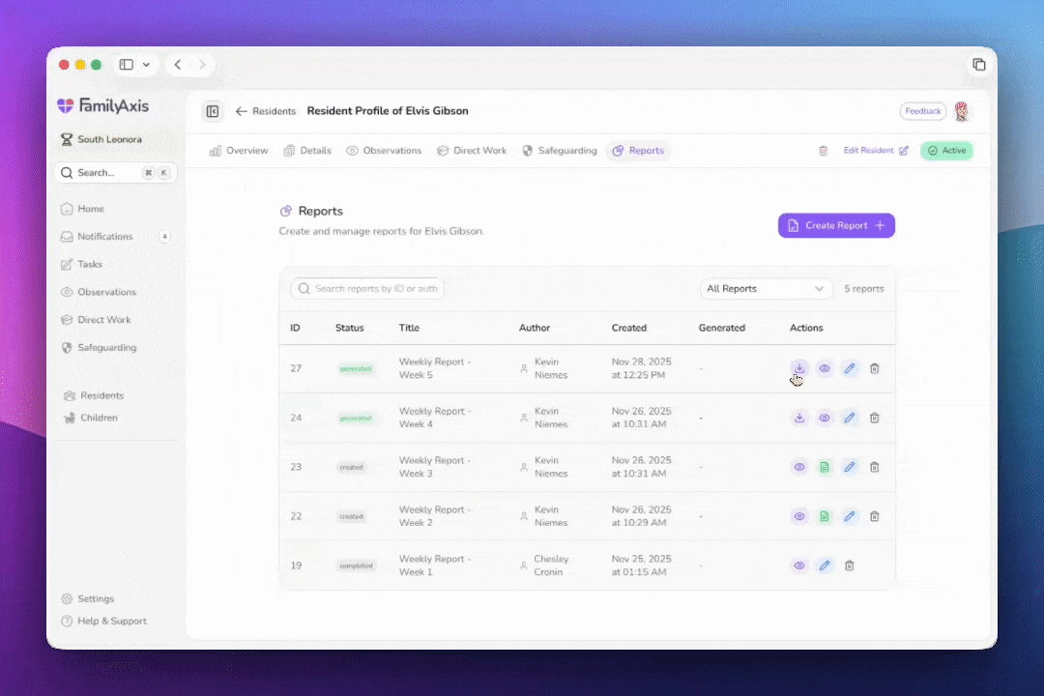The width and height of the screenshot is (1044, 696).
Task: View the Week 5 report via eye icon
Action: 825,368
